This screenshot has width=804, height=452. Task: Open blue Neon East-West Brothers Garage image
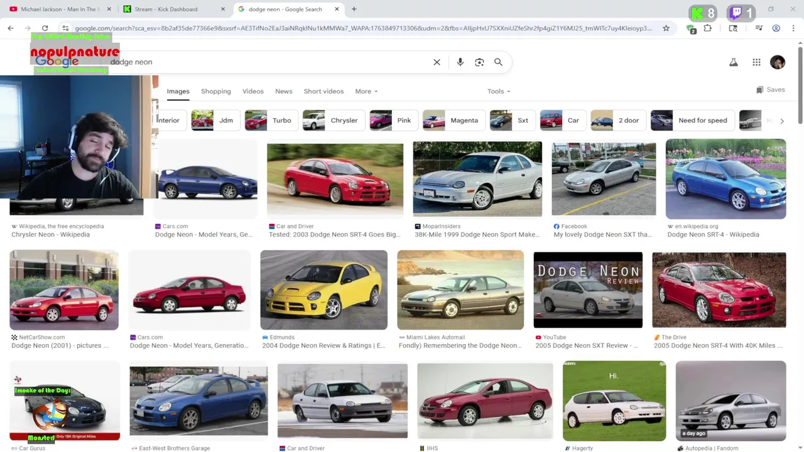[x=198, y=401]
